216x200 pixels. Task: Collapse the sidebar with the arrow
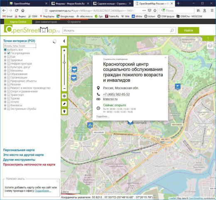64,41
